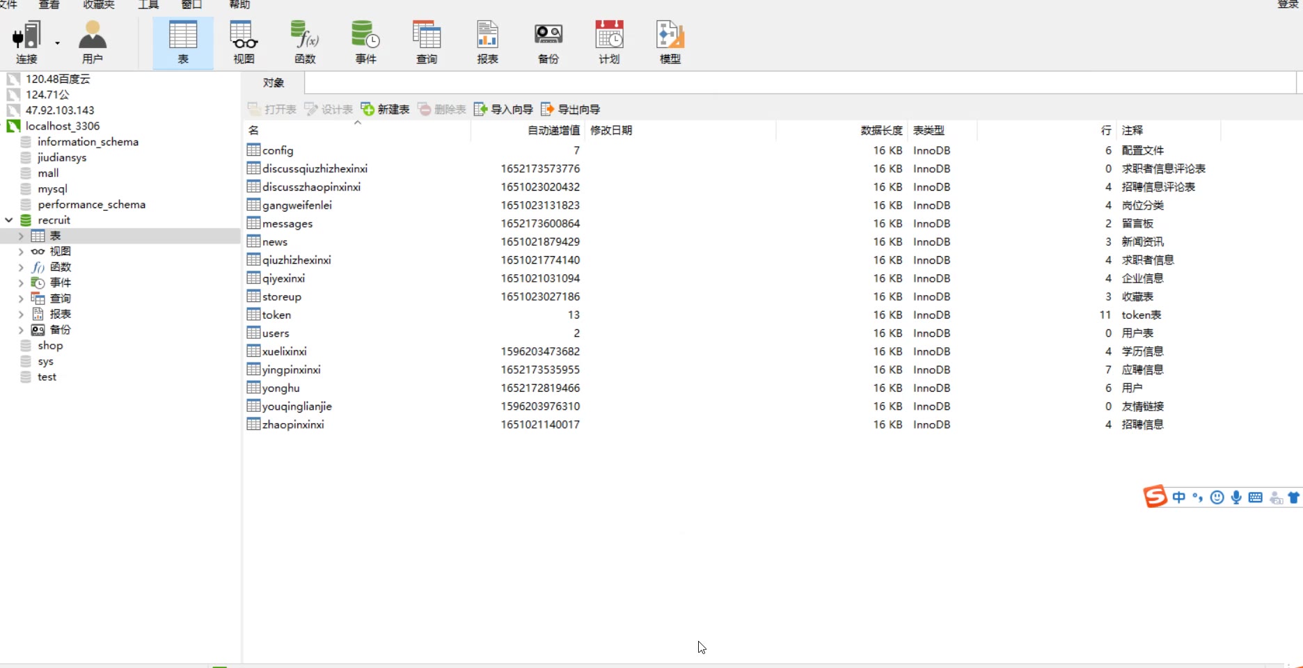Expand the 查询 node under recruit
Screen dimensions: 1303x668
tap(21, 299)
